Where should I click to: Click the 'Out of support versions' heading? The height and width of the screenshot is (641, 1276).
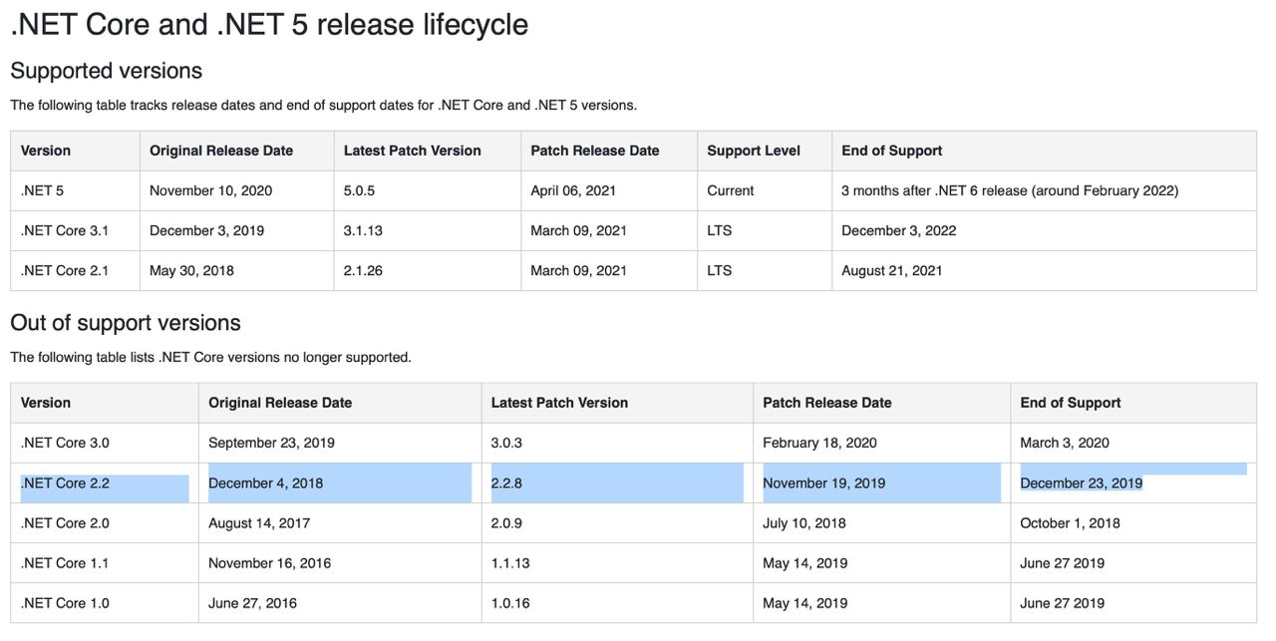(x=126, y=323)
